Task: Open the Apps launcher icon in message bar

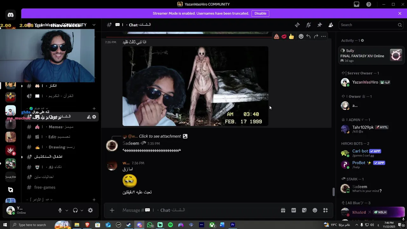Action: [325, 210]
